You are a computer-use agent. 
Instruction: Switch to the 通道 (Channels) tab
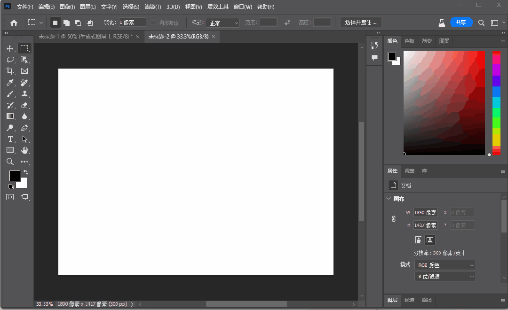(409, 300)
